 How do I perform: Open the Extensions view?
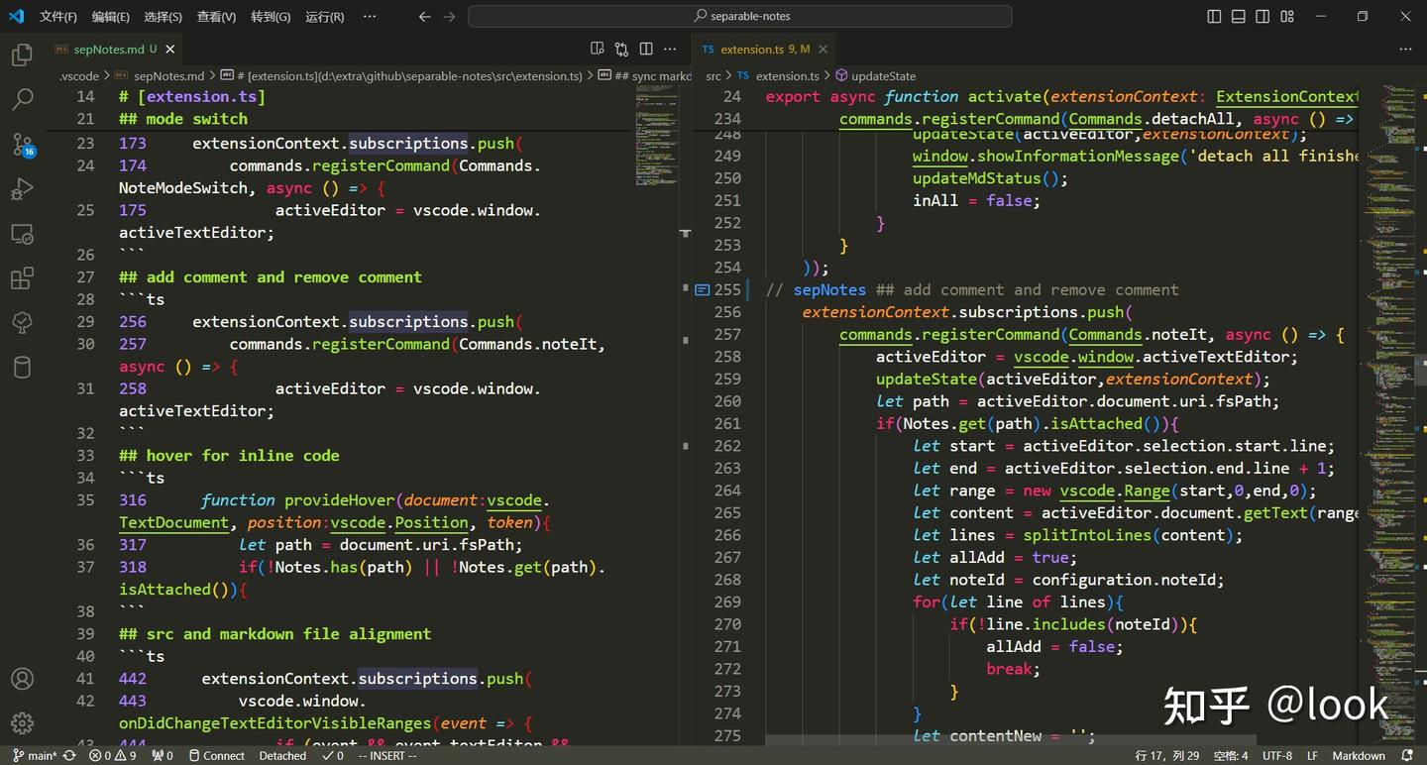22,278
